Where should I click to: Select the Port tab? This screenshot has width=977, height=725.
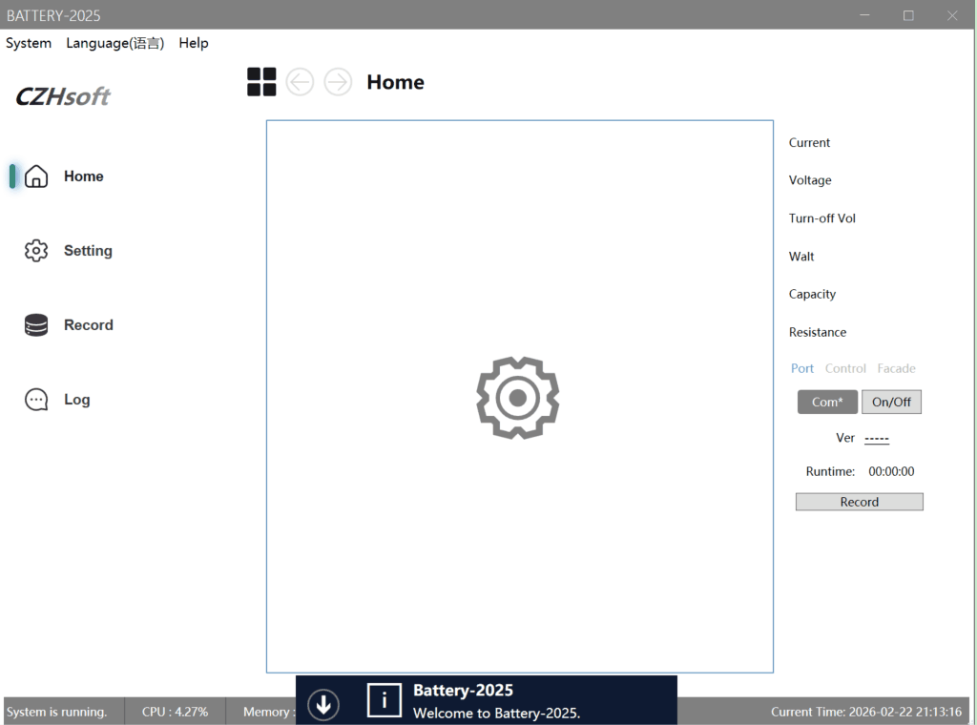click(x=802, y=368)
